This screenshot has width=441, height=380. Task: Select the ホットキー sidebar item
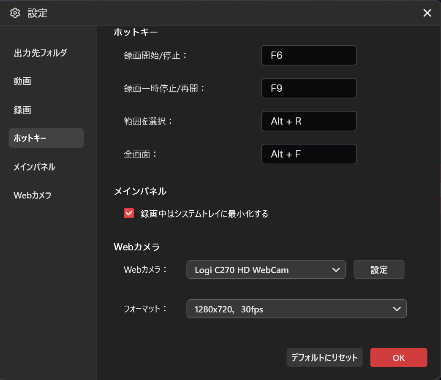point(46,138)
